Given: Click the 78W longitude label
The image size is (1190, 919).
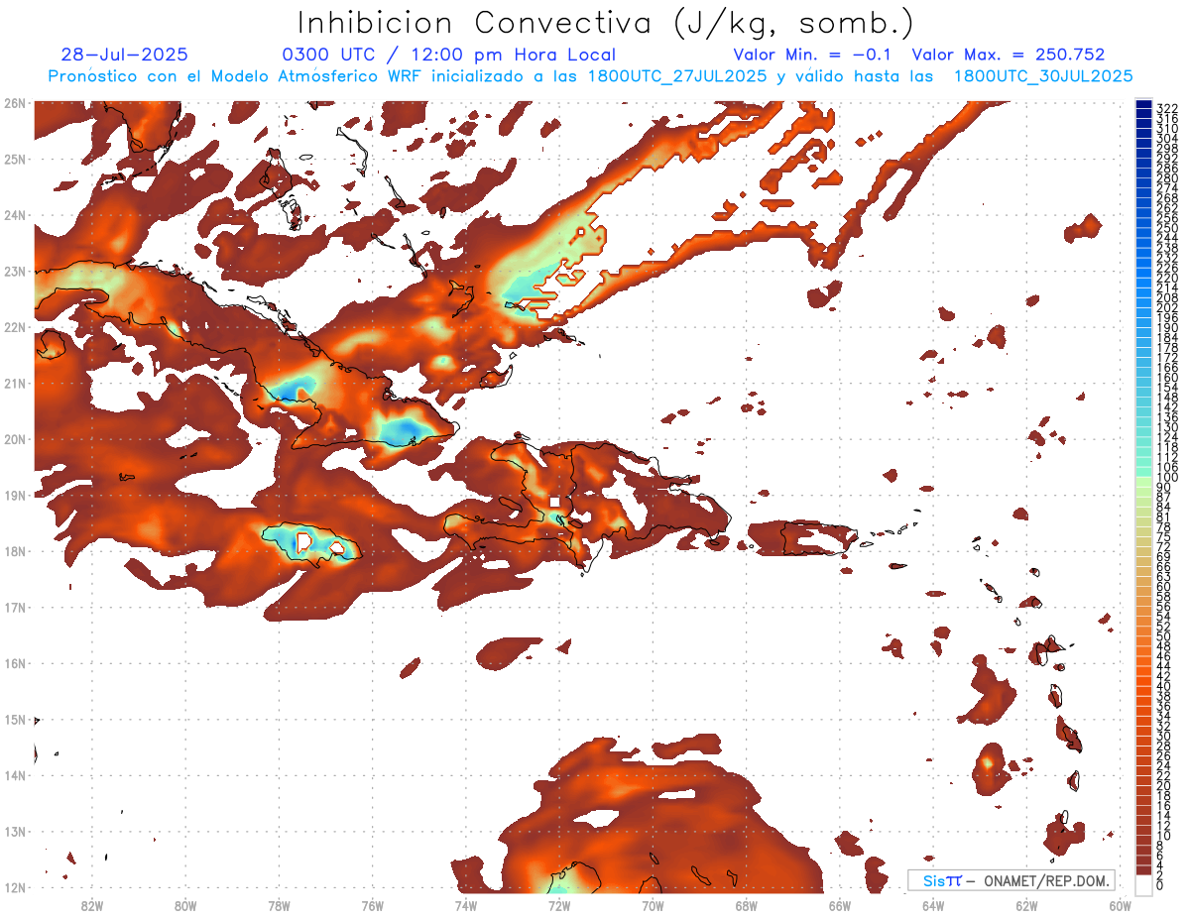Looking at the screenshot, I should (279, 905).
